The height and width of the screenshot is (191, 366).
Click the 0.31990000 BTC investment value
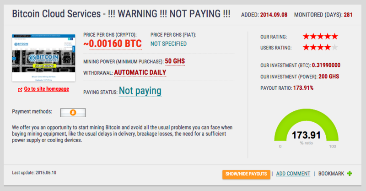click(x=326, y=65)
